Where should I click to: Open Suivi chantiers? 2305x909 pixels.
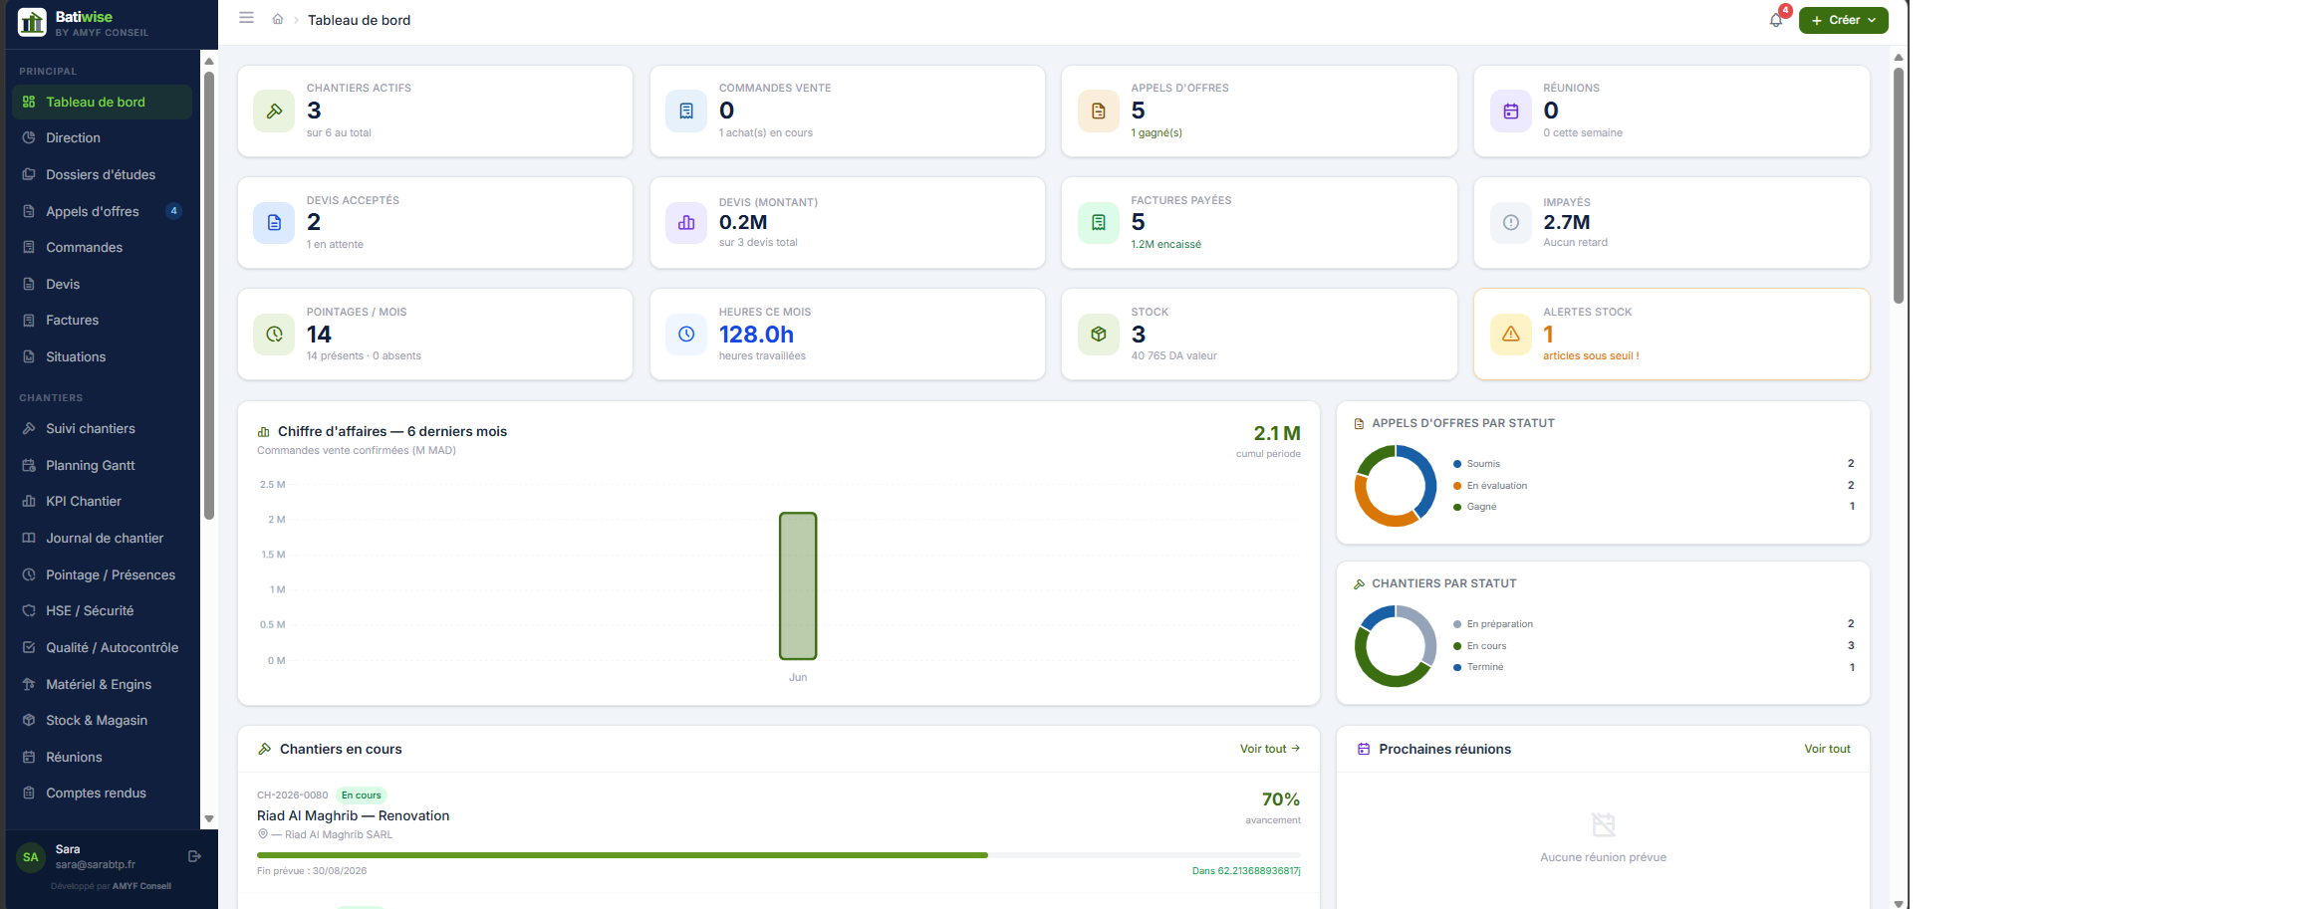(102, 428)
